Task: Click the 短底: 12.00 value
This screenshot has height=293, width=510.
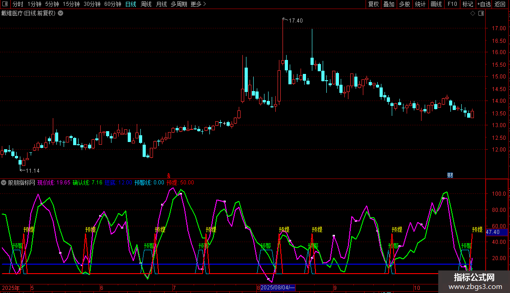Action: tap(118, 183)
